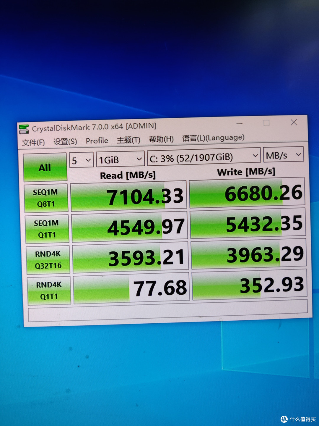Open the 帮助(H) menu
Image resolution: width=319 pixels, height=426 pixels.
161,139
